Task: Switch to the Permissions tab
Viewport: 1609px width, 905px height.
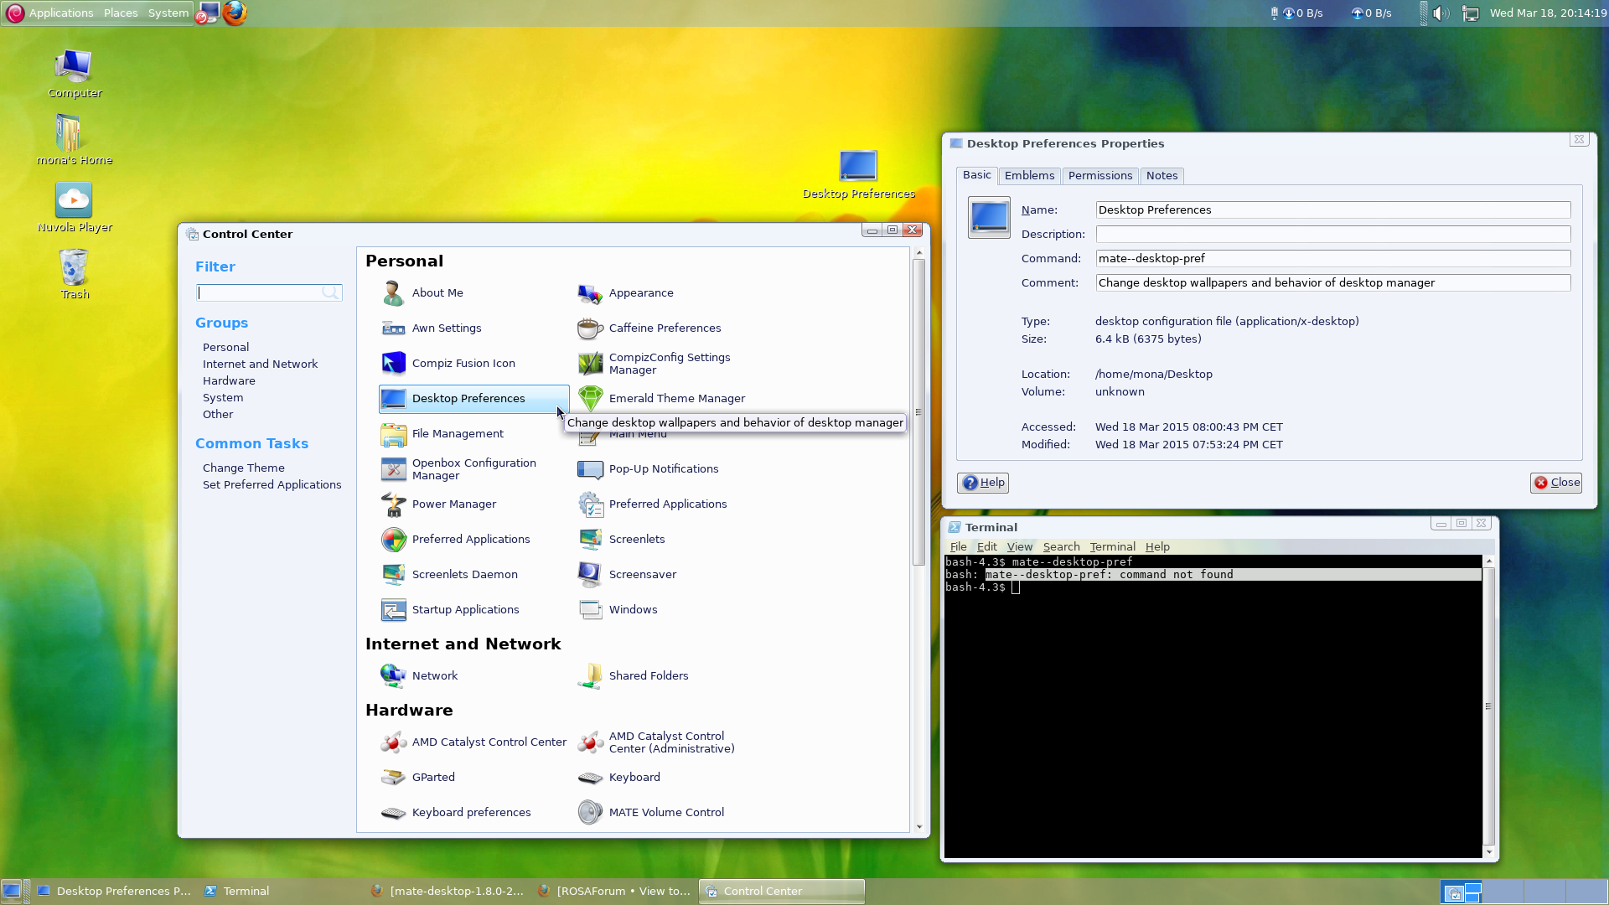Action: (x=1099, y=176)
